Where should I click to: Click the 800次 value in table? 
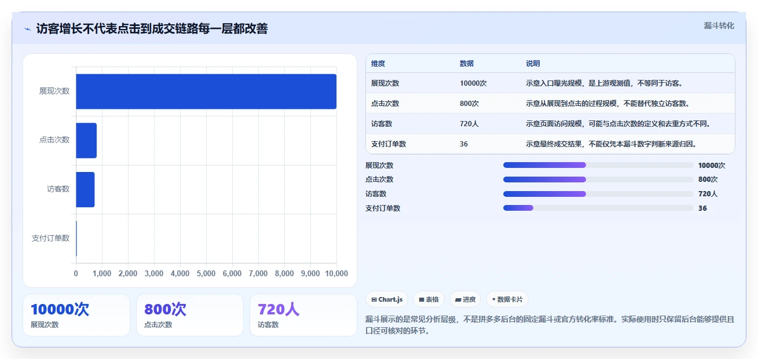469,104
